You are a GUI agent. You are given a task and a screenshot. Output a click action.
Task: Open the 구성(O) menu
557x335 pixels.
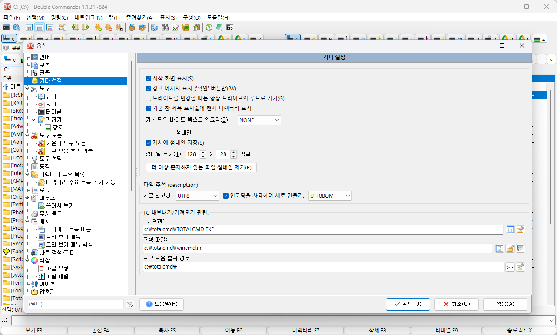click(192, 17)
